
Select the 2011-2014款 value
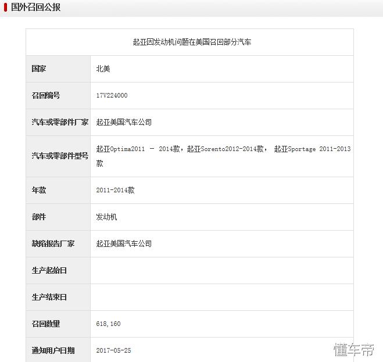click(115, 190)
